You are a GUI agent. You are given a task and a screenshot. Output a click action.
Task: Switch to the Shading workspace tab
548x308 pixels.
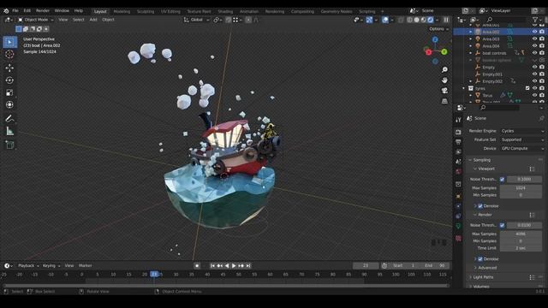click(225, 11)
